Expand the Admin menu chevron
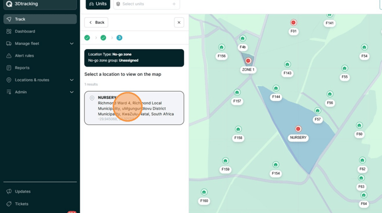 (72, 92)
